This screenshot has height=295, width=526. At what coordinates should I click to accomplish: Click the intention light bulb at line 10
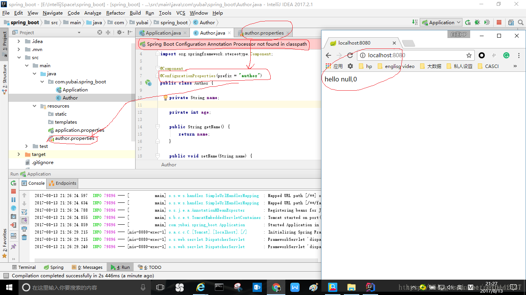[x=166, y=98]
